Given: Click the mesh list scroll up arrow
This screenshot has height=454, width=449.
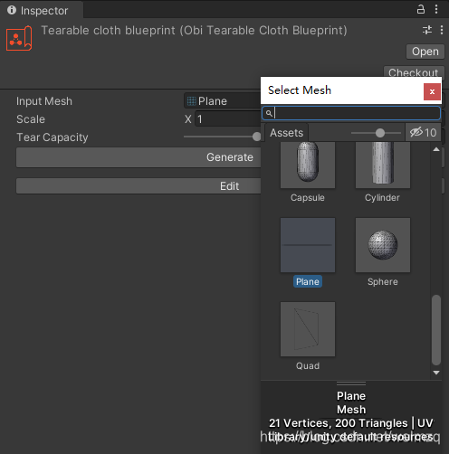Looking at the screenshot, I should coord(436,149).
